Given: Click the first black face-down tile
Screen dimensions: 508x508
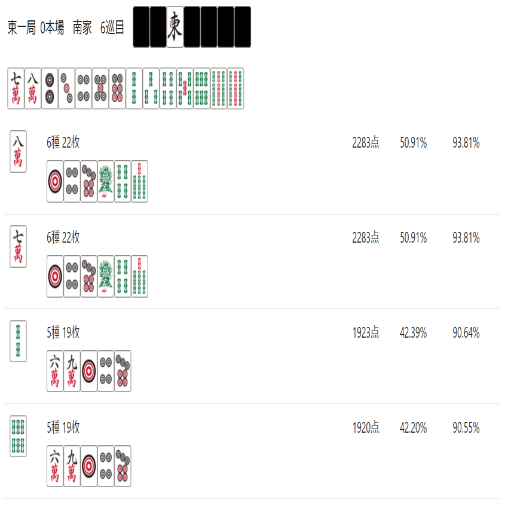Looking at the screenshot, I should (x=141, y=27).
